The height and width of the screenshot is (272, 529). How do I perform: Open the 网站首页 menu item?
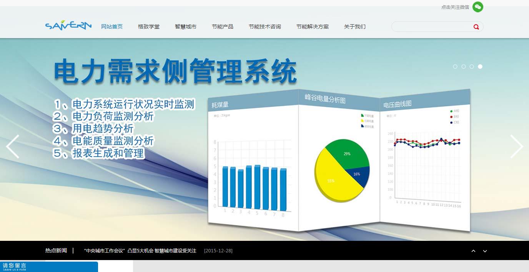112,27
